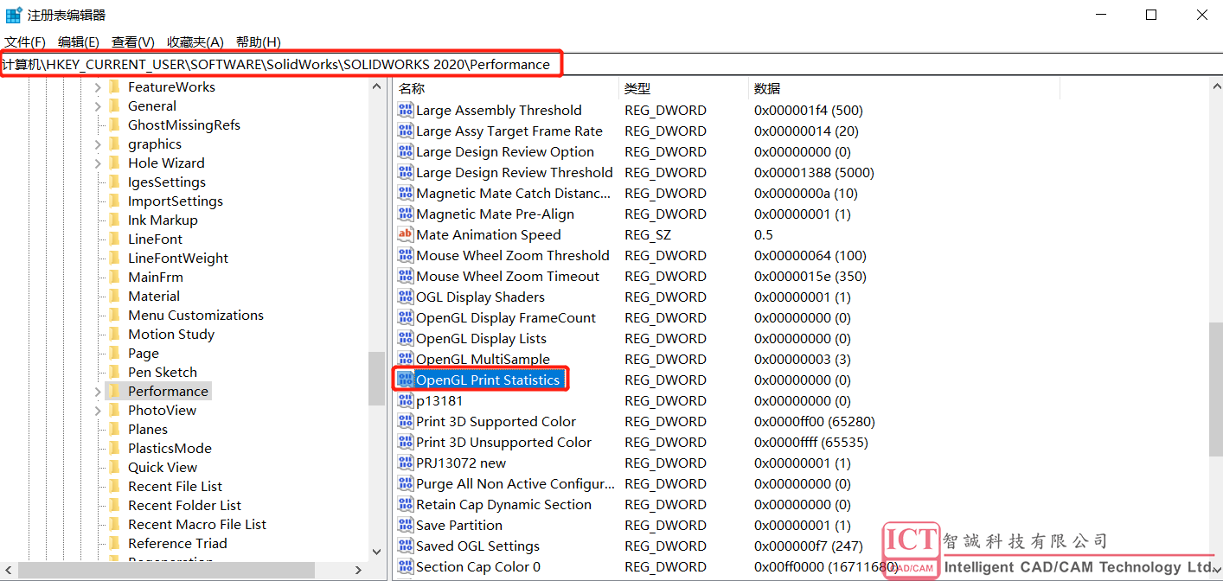This screenshot has height=581, width=1223.
Task: Select the Ink Markup folder icon
Action: (x=114, y=220)
